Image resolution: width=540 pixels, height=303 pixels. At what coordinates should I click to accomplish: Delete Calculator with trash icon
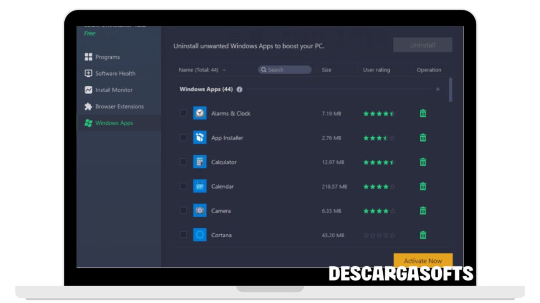pos(423,162)
